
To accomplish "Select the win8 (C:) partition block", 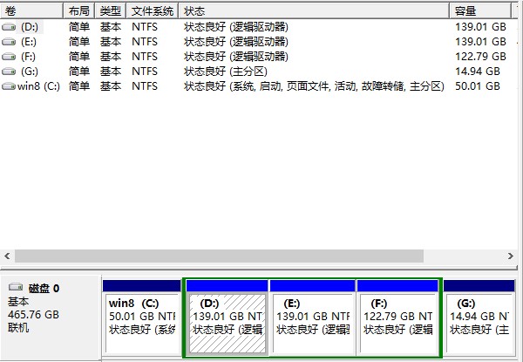I will coord(141,318).
